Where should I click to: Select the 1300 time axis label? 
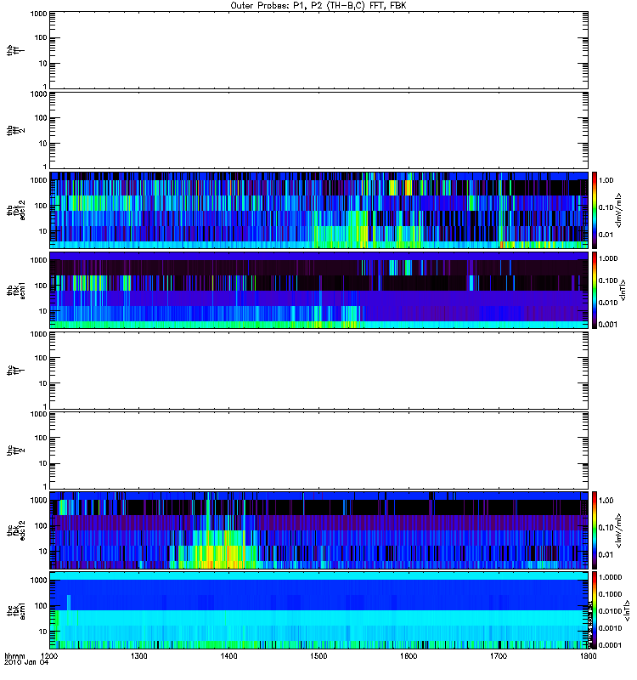(x=138, y=655)
